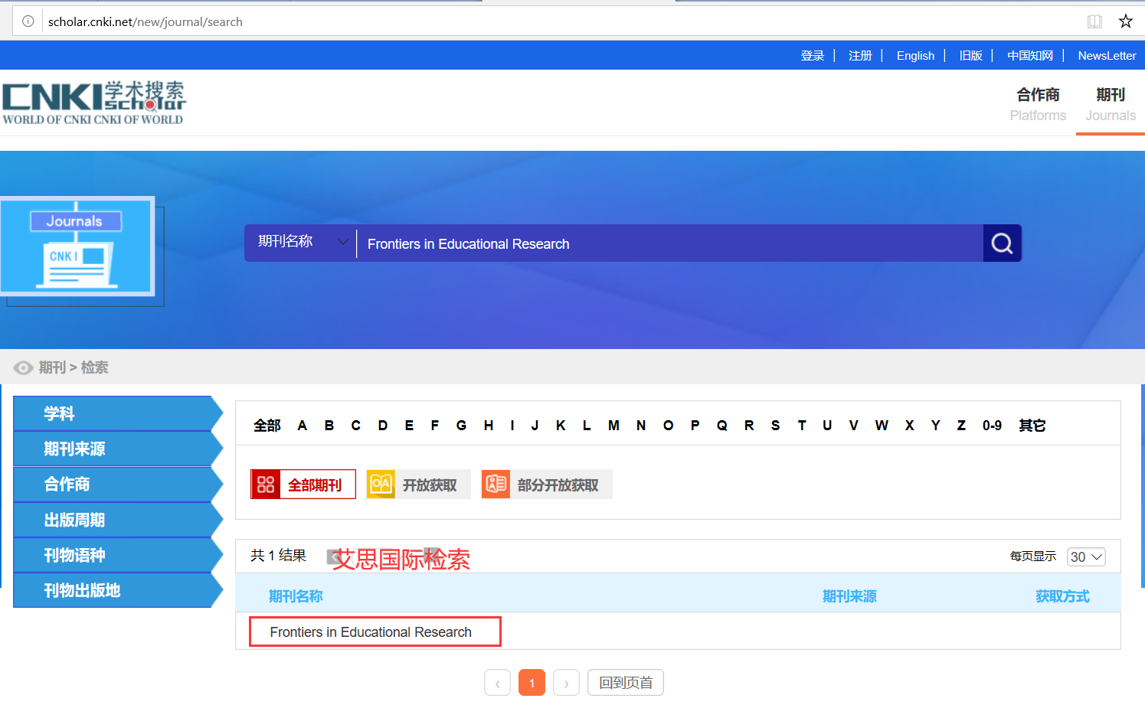Click the 期刊 breadcrumb link

(x=52, y=368)
